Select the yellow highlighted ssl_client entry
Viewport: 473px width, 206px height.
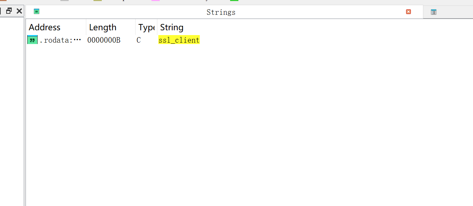coord(179,40)
